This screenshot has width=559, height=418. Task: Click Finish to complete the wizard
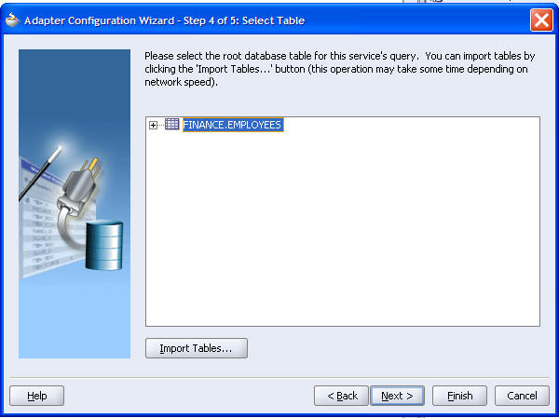[459, 396]
